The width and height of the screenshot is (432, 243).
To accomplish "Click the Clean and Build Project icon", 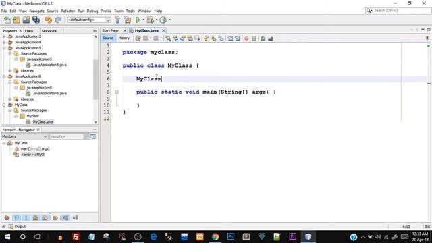I will coord(128,20).
